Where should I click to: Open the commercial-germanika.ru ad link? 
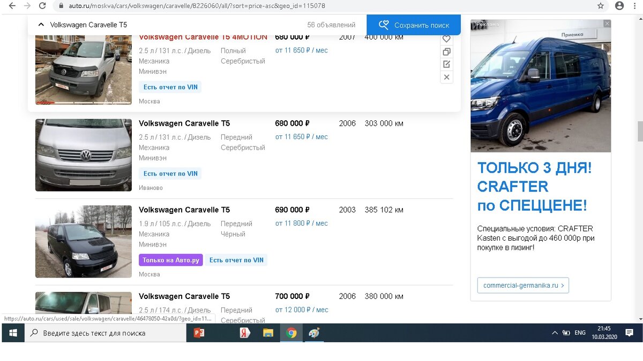523,286
